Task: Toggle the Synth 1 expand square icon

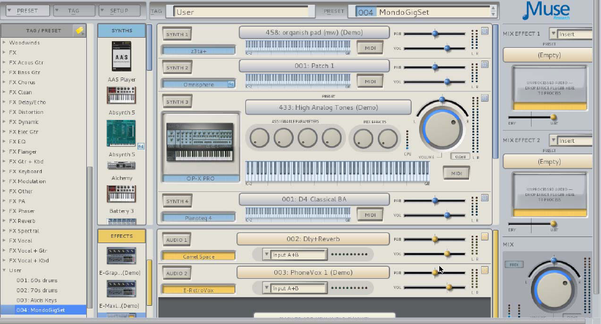Action: coord(485,31)
